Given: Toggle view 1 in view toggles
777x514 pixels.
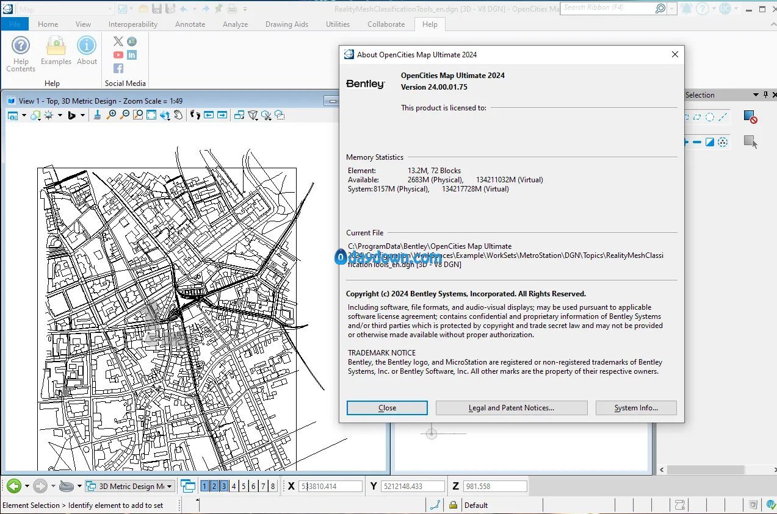Looking at the screenshot, I should click(x=204, y=486).
